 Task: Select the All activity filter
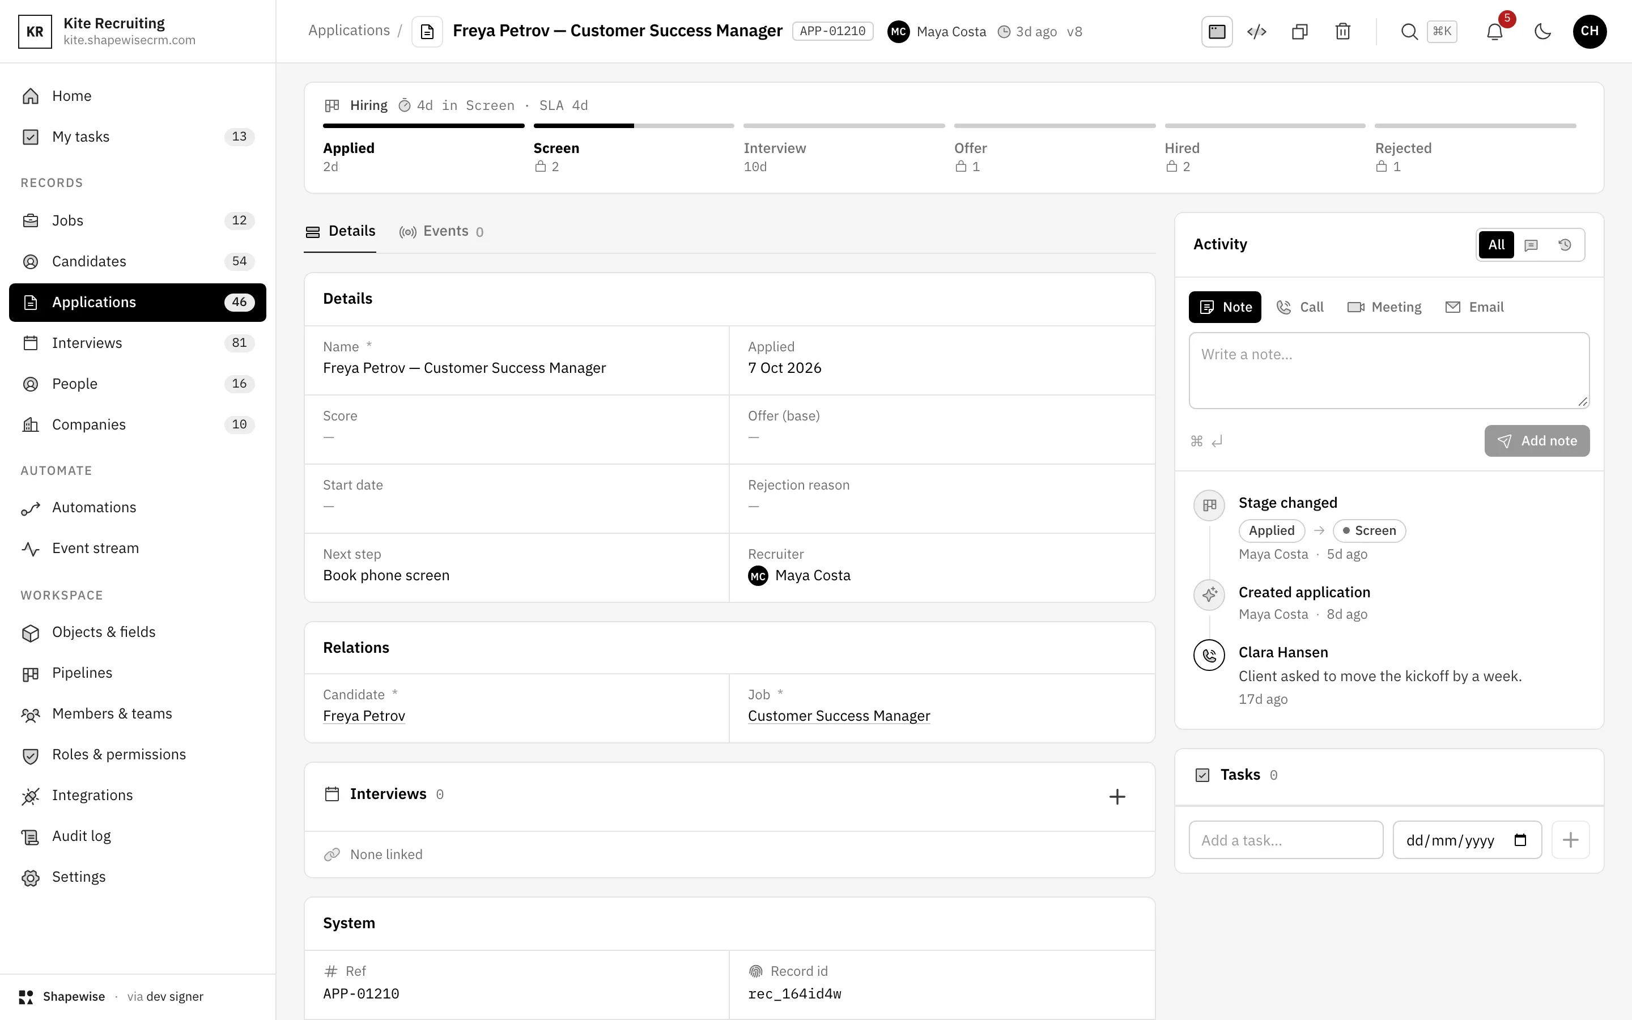pos(1496,245)
